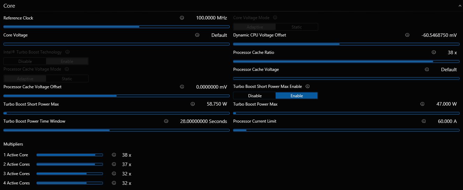This screenshot has height=190, width=463.
Task: Set Intel Turbo Boost Technology to Disable
Action: coord(25,61)
